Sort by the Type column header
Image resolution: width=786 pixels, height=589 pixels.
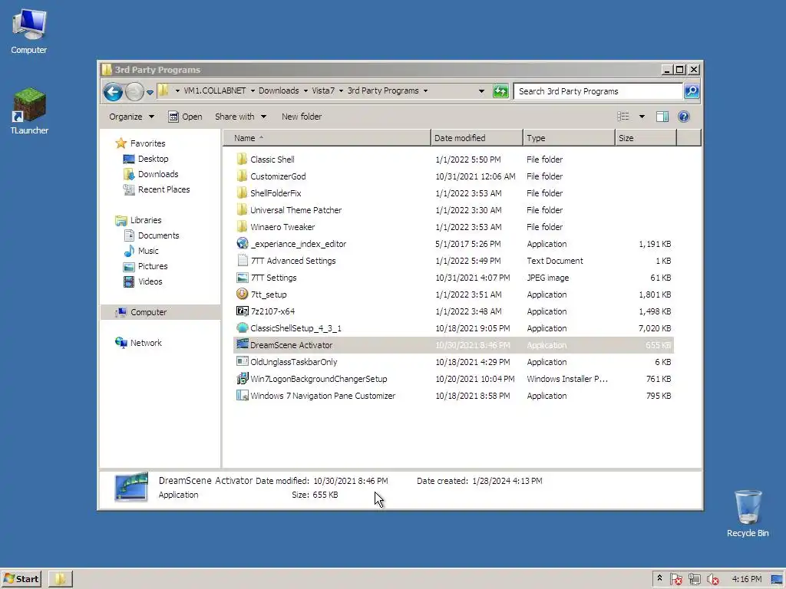(569, 138)
